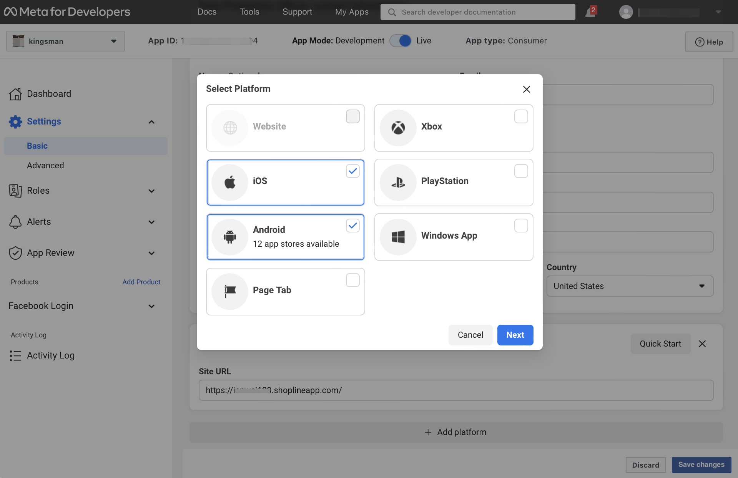The height and width of the screenshot is (478, 738).
Task: Click the Quick Start button
Action: [x=660, y=344]
